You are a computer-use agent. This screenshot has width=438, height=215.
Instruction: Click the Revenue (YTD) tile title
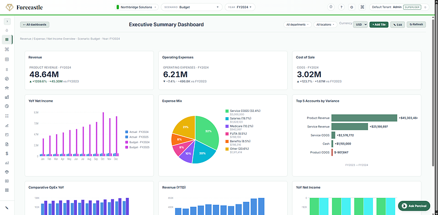(x=174, y=187)
